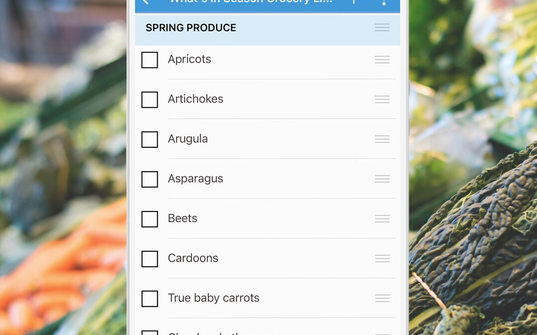Click the Asparagus reorder handle
Image resolution: width=537 pixels, height=335 pixels.
pos(382,179)
